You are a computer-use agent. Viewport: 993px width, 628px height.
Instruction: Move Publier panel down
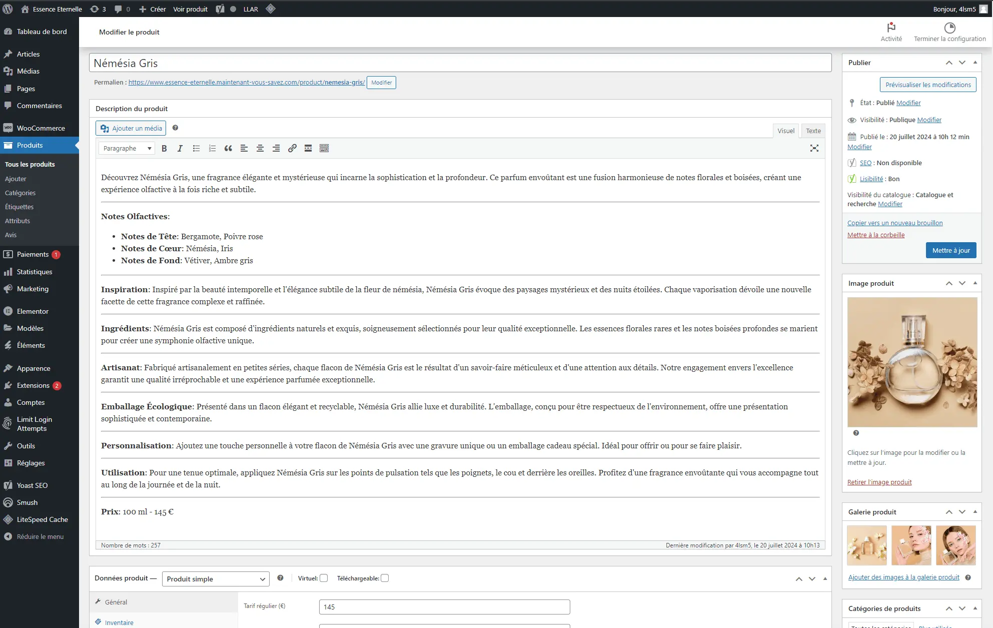click(x=962, y=63)
